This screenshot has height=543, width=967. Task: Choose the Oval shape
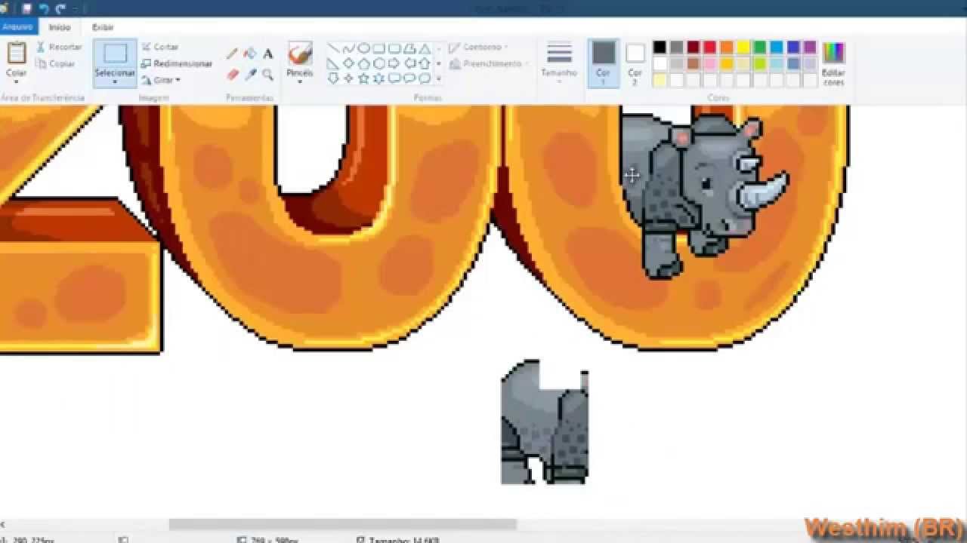click(363, 48)
